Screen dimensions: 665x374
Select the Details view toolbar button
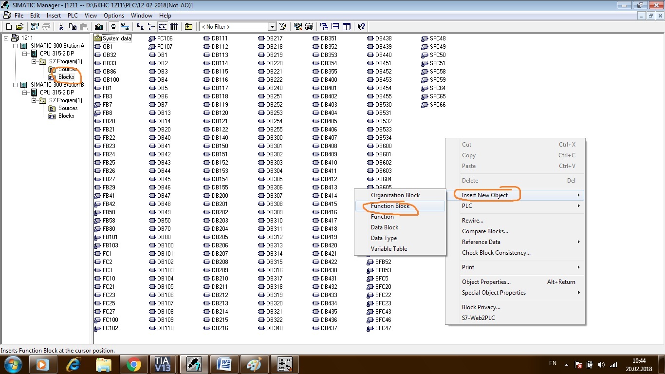click(174, 27)
